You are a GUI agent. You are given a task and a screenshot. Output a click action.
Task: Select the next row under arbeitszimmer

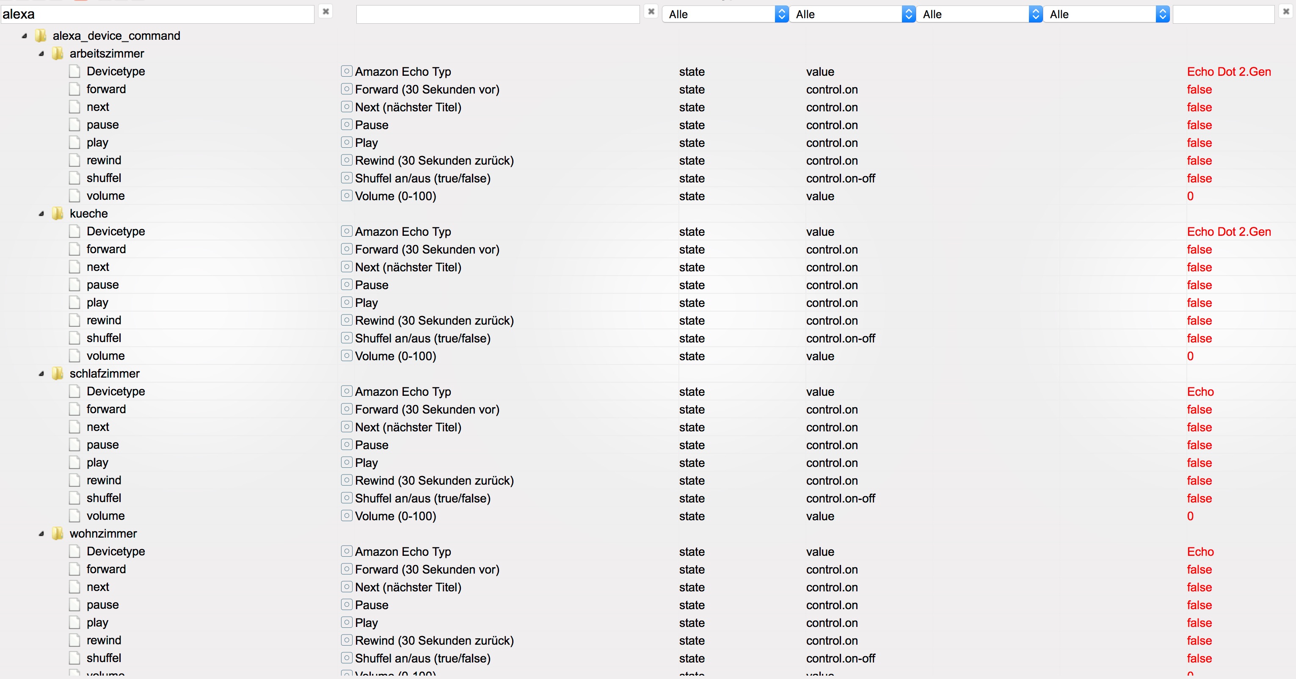[x=648, y=107]
